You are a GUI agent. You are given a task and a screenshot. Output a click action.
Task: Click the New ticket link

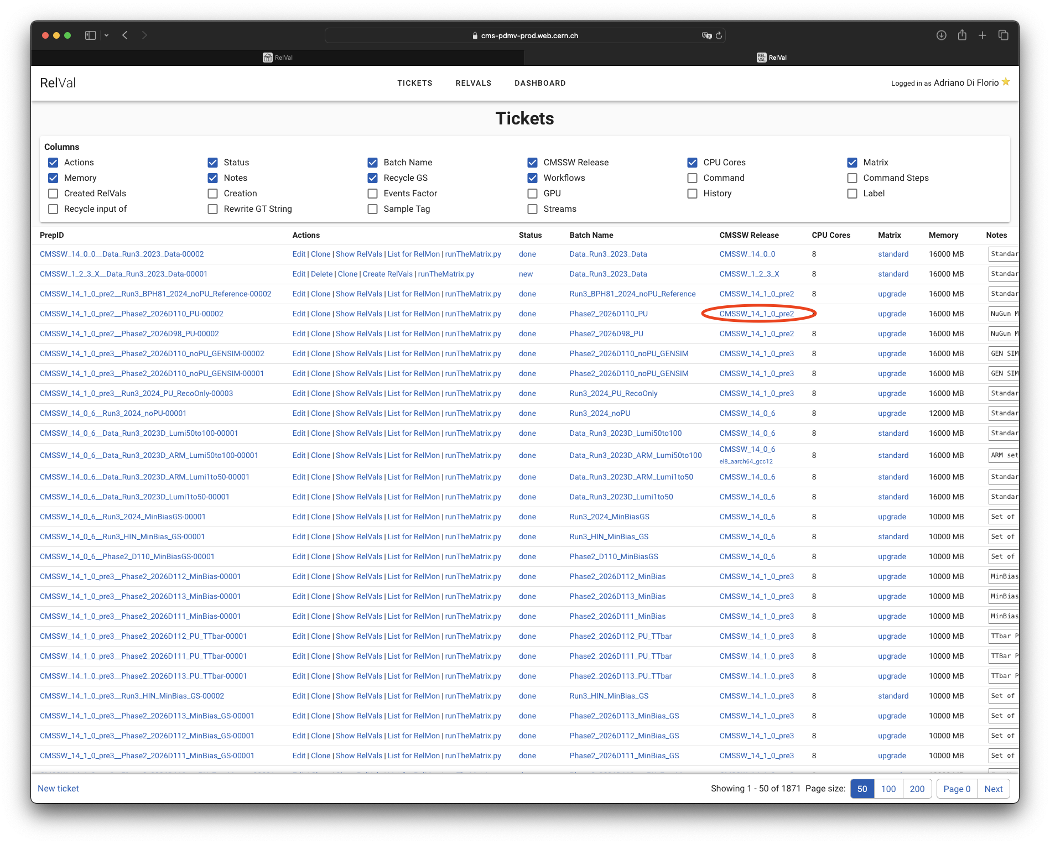pos(58,789)
